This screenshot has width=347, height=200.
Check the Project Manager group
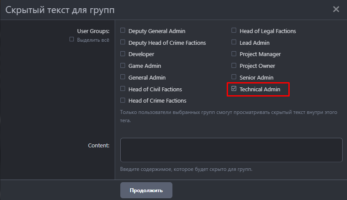(234, 54)
